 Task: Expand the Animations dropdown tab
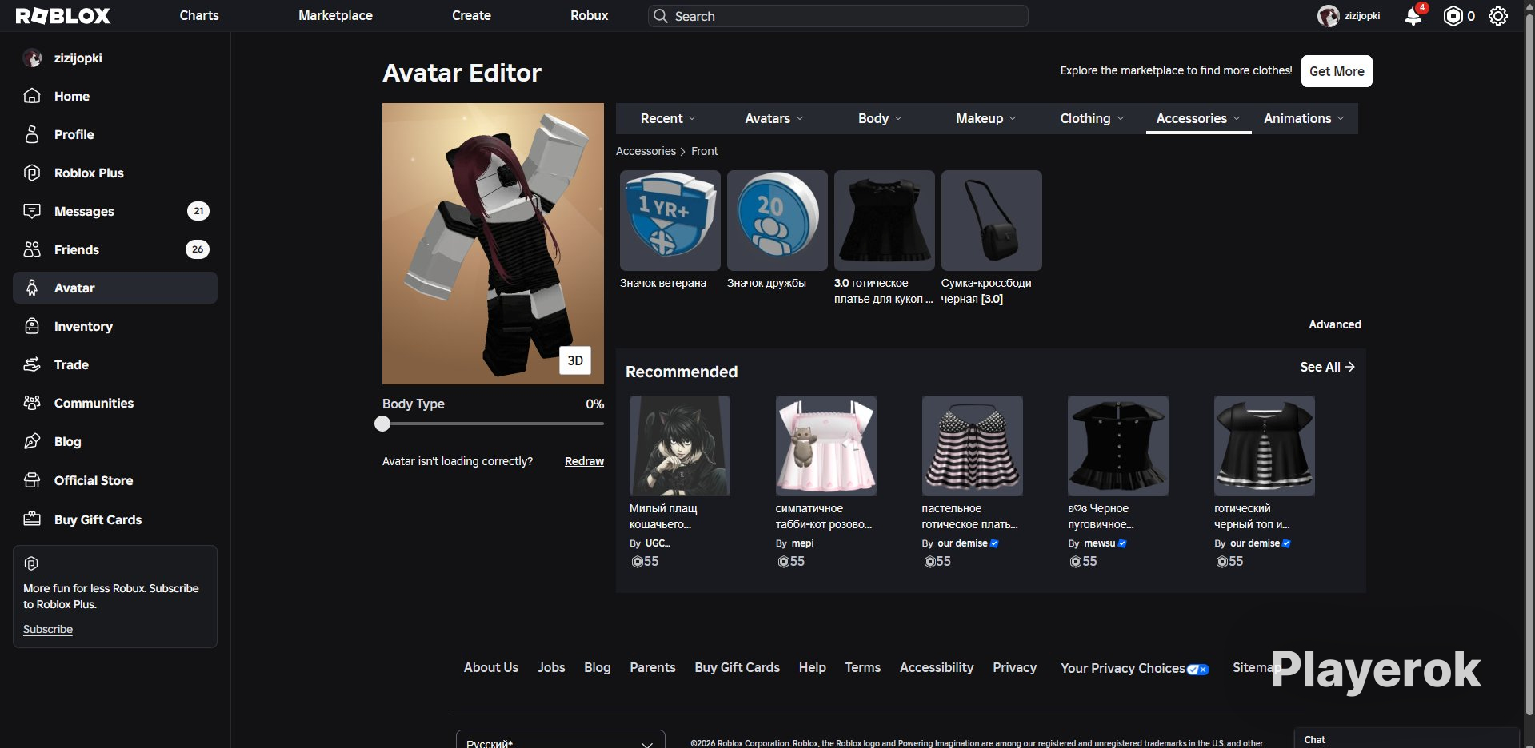[x=1304, y=118]
